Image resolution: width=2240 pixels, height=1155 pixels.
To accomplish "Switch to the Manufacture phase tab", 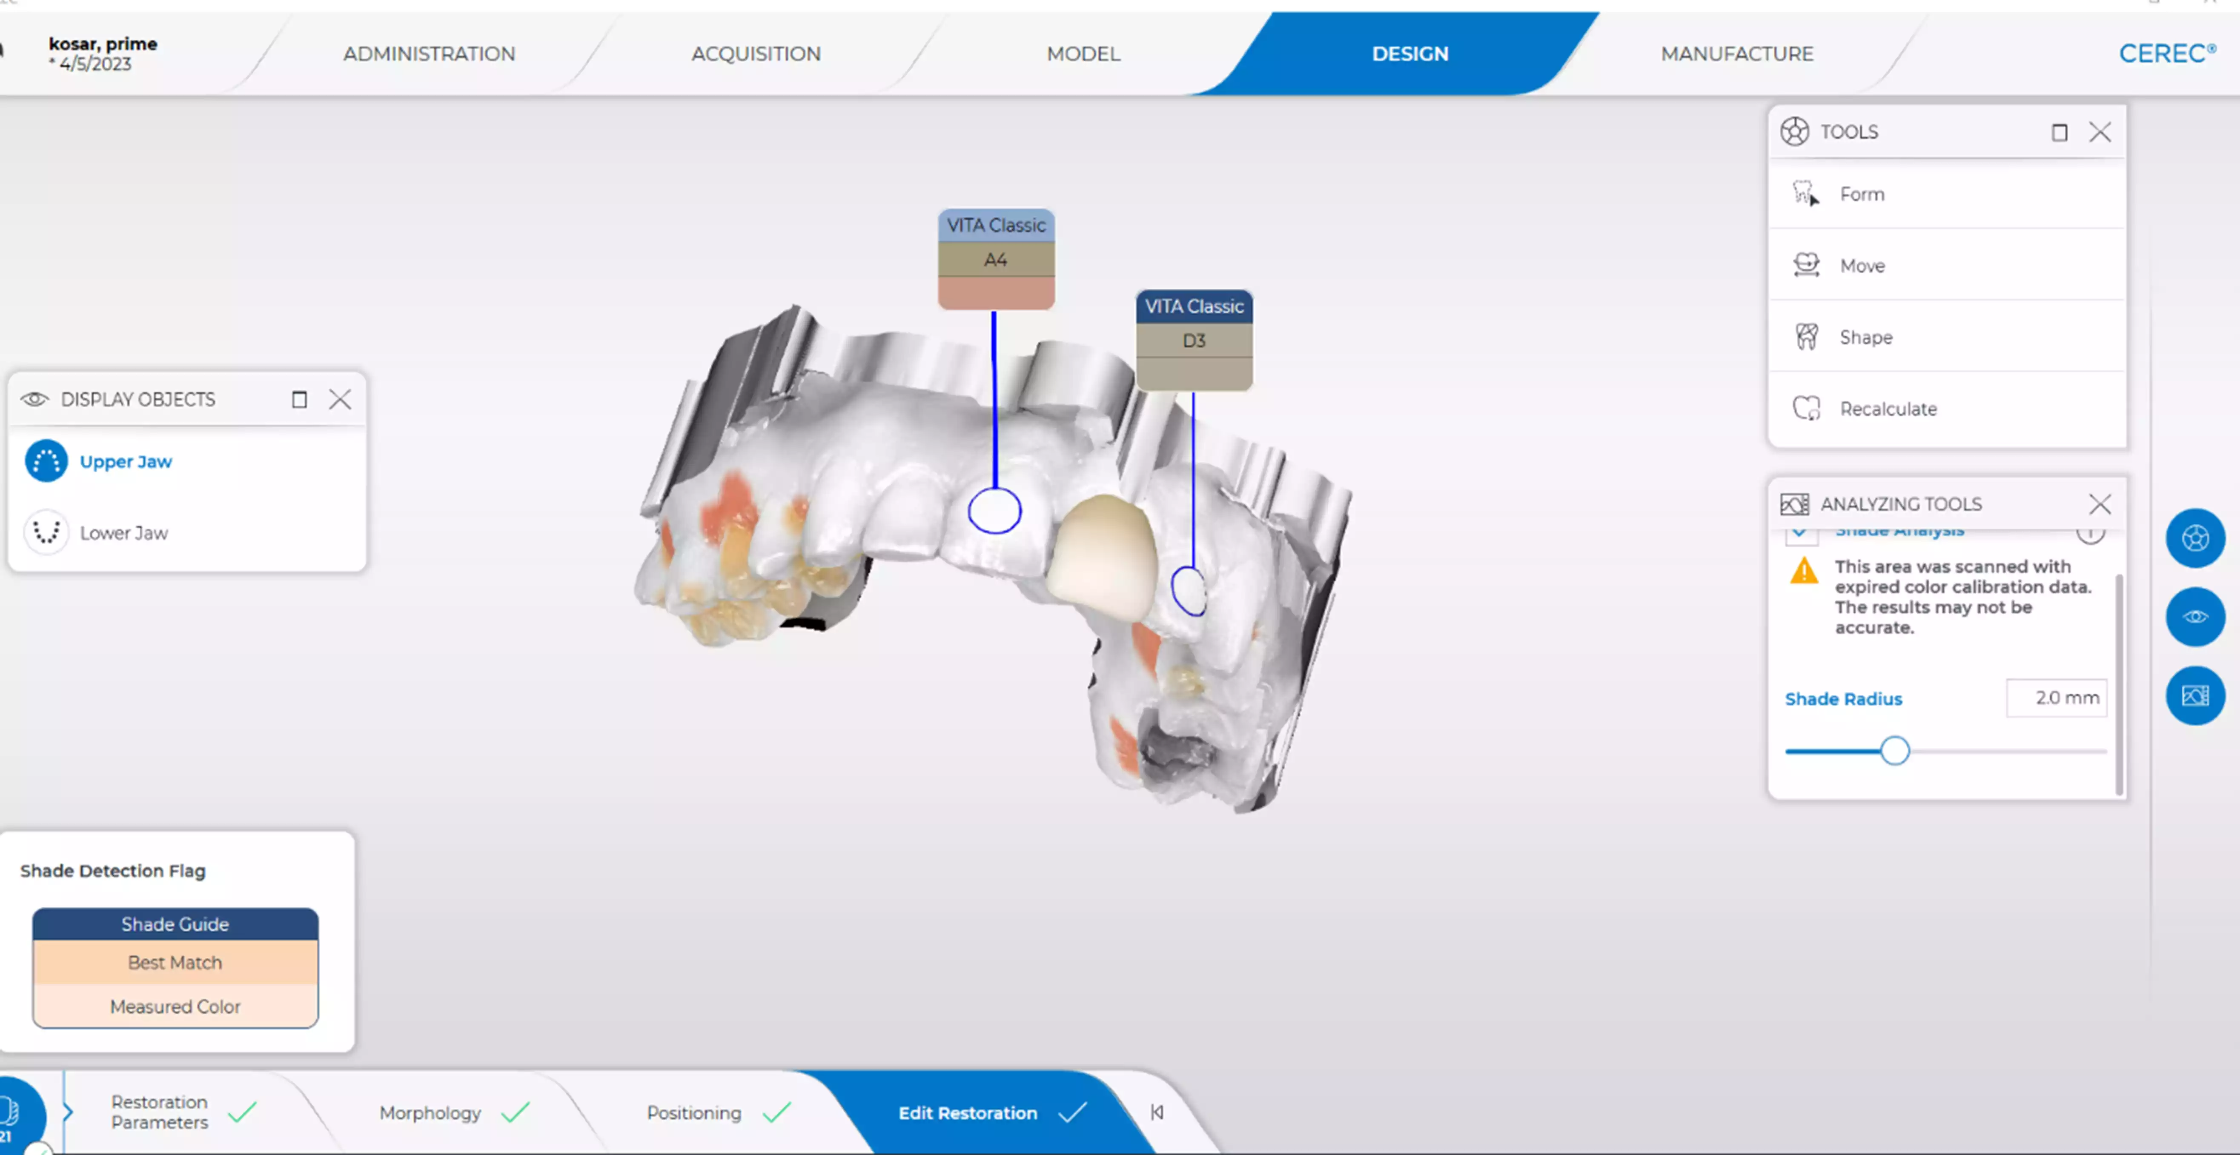I will pyautogui.click(x=1736, y=54).
